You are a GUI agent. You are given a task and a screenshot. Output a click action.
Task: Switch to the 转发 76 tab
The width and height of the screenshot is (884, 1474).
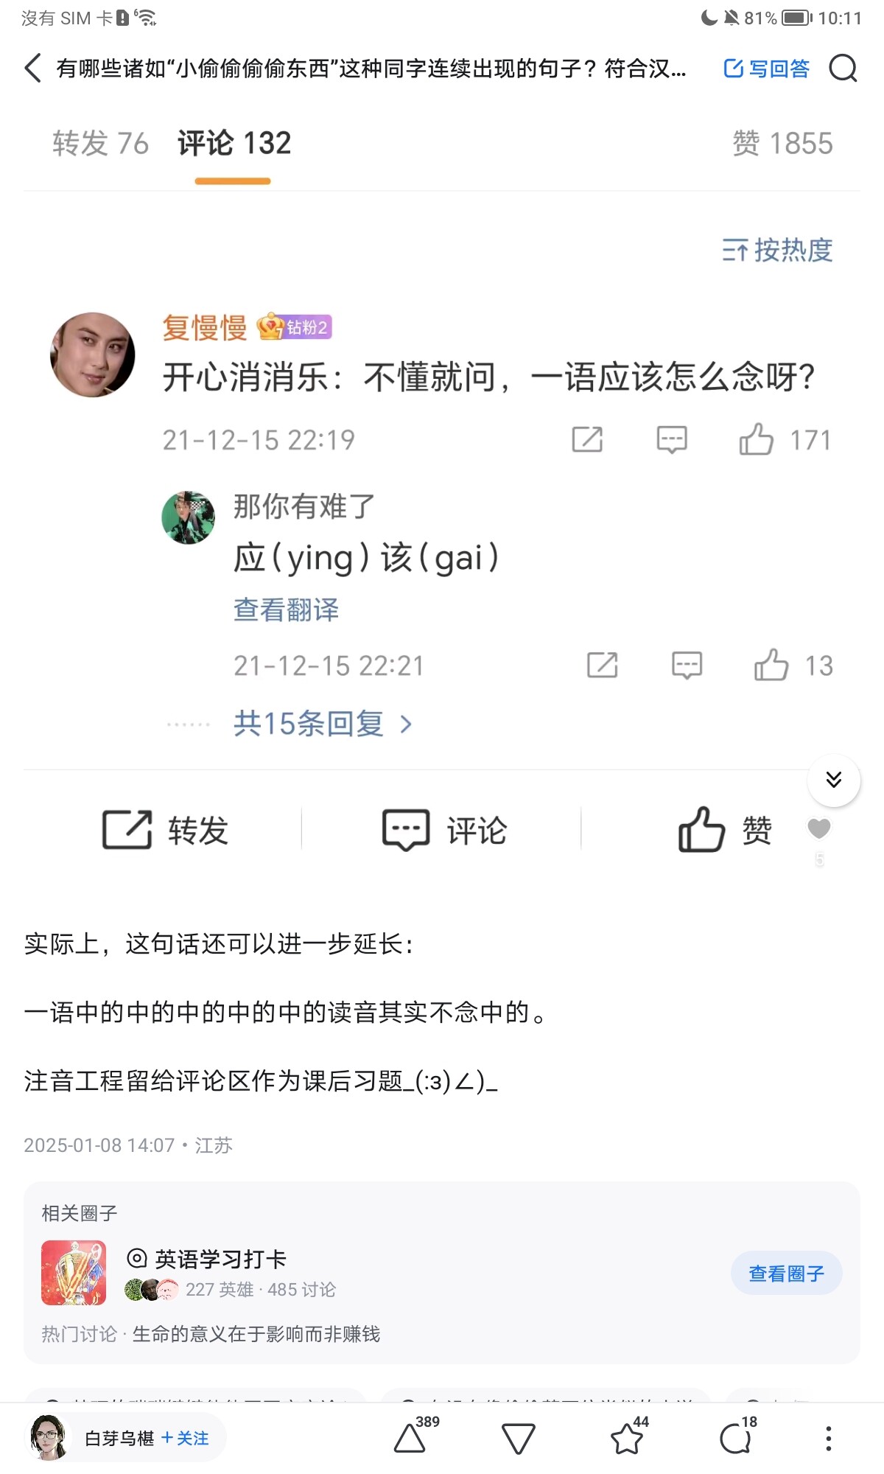click(101, 144)
